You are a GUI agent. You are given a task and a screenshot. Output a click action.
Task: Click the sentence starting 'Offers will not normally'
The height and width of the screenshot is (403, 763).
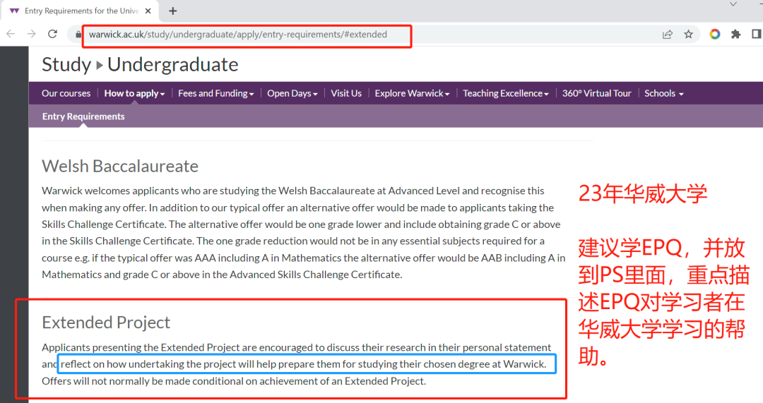click(234, 381)
